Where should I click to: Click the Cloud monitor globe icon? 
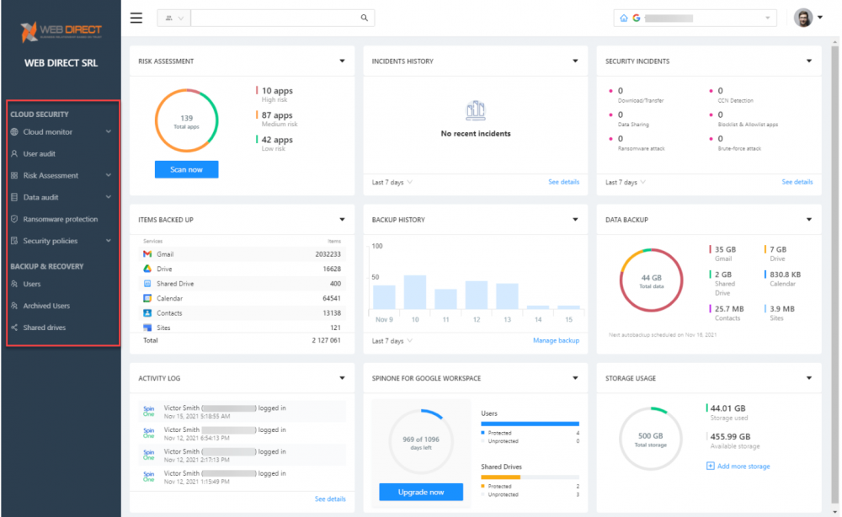point(14,132)
